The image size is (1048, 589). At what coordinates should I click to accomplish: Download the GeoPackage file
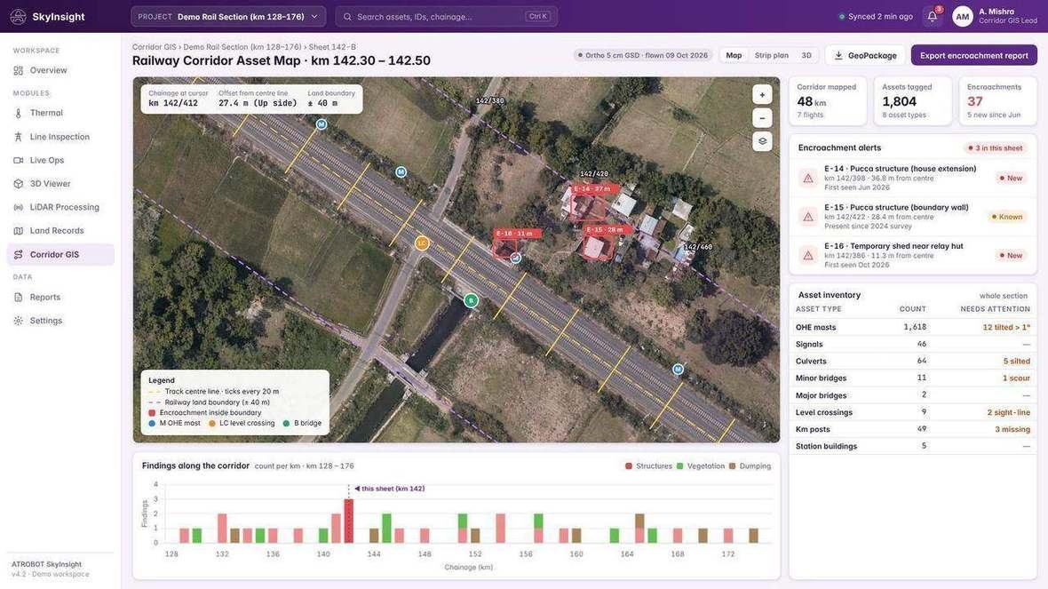point(865,55)
